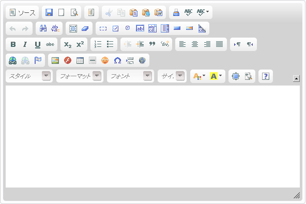Toggle Italic formatting
The height and width of the screenshot is (204, 306).
[25, 44]
